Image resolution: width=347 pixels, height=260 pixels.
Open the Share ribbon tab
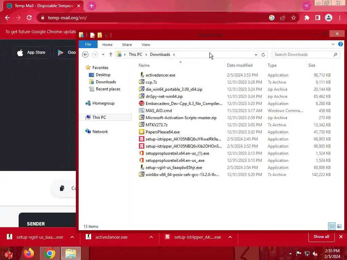127,45
